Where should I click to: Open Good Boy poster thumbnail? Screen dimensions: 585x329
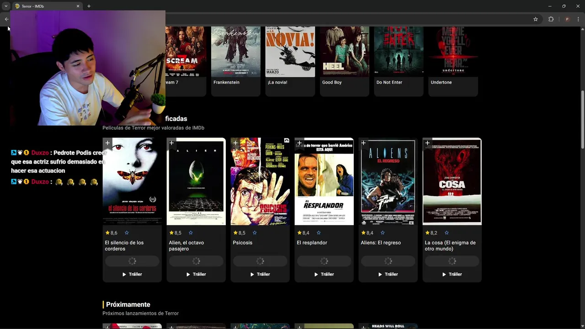click(345, 52)
